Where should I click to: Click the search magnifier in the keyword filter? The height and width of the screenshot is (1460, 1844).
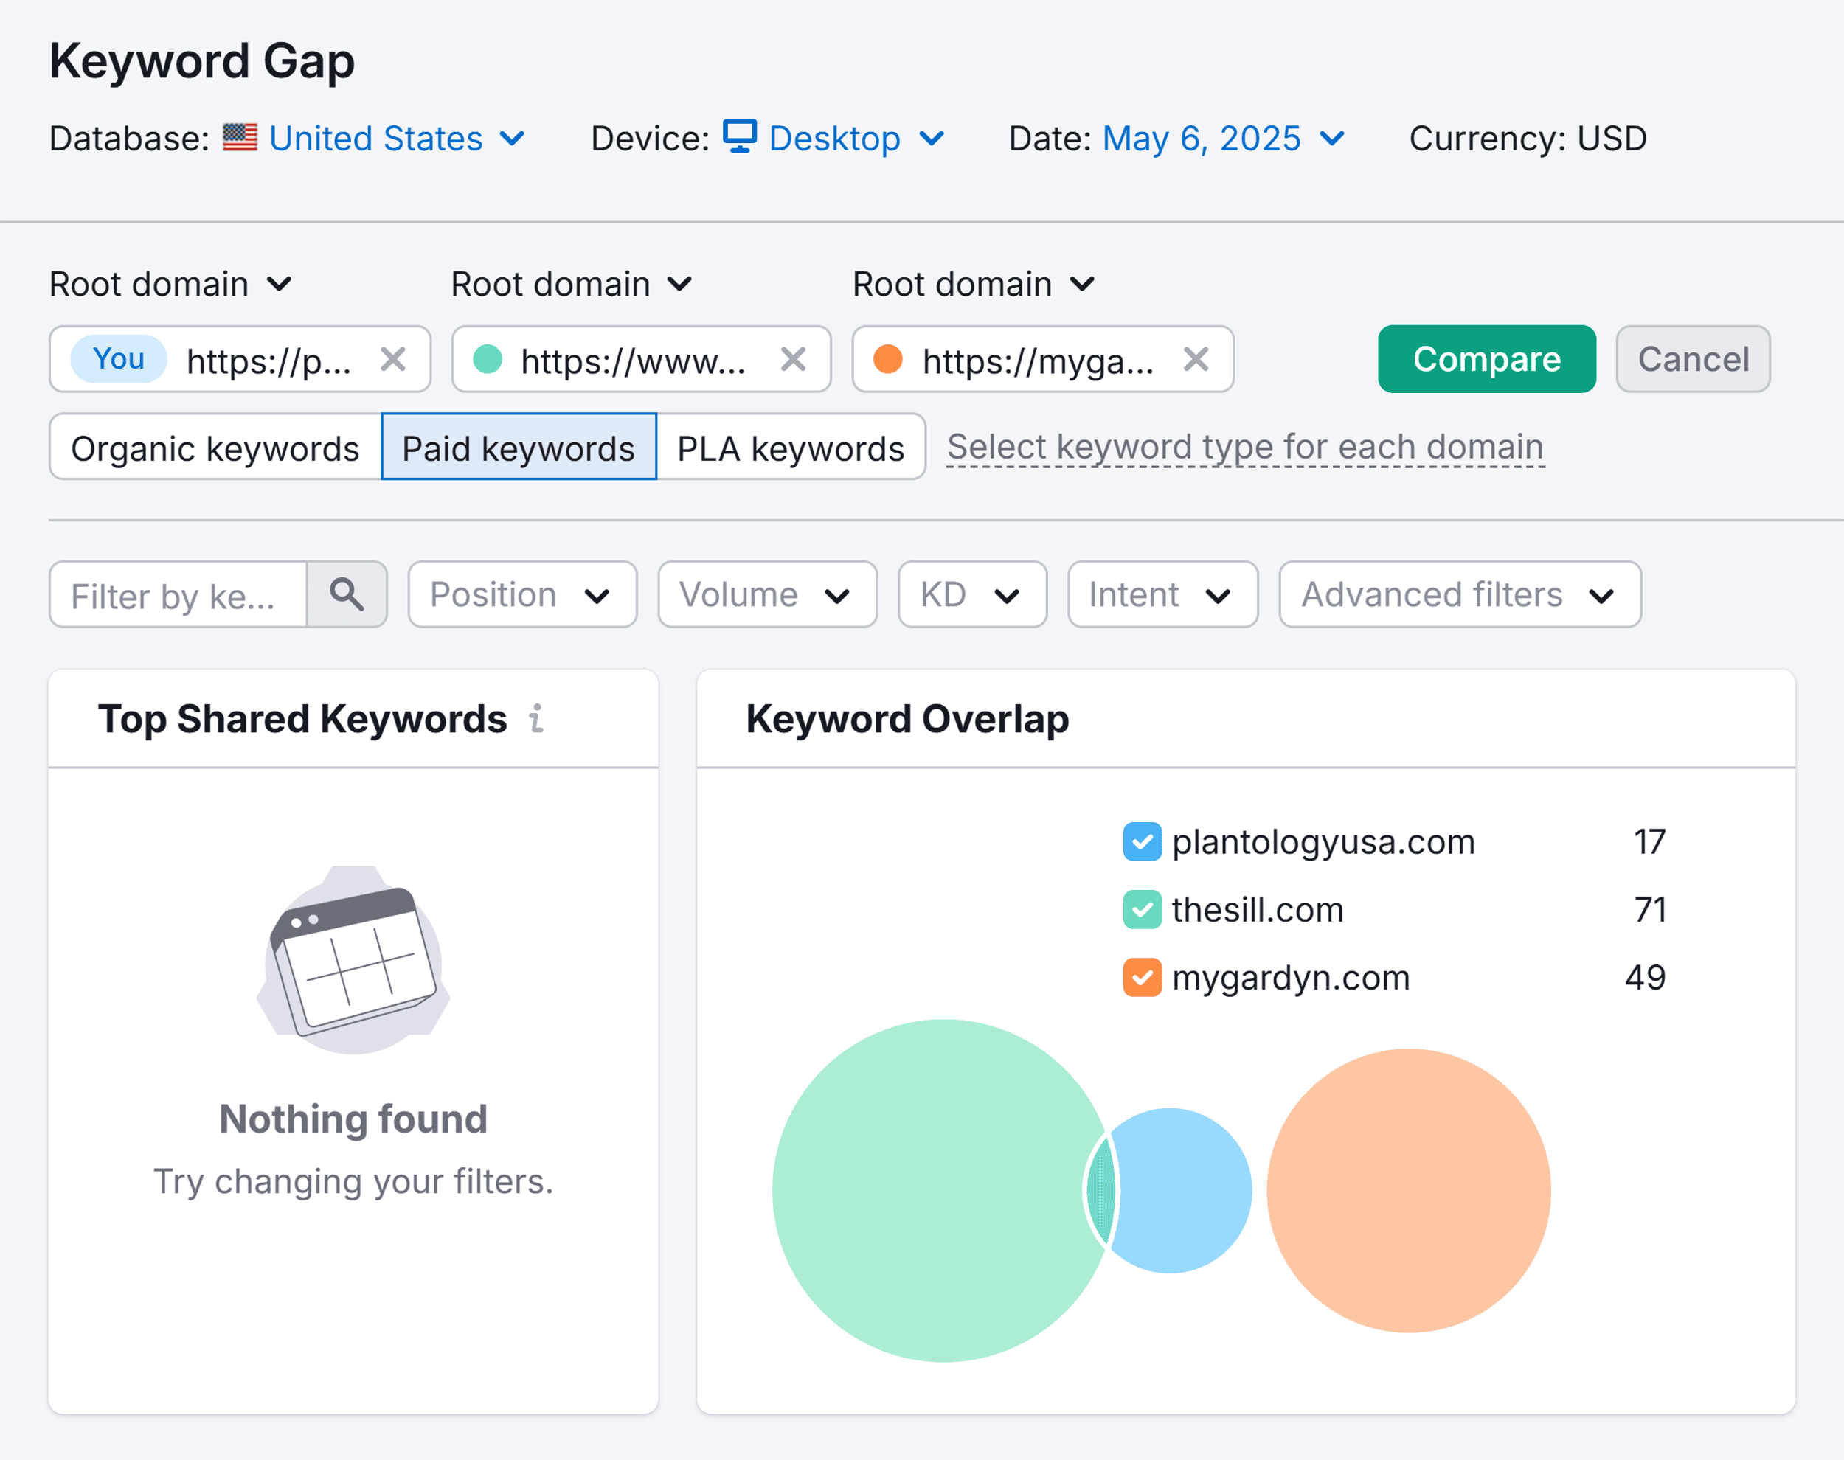coord(345,595)
